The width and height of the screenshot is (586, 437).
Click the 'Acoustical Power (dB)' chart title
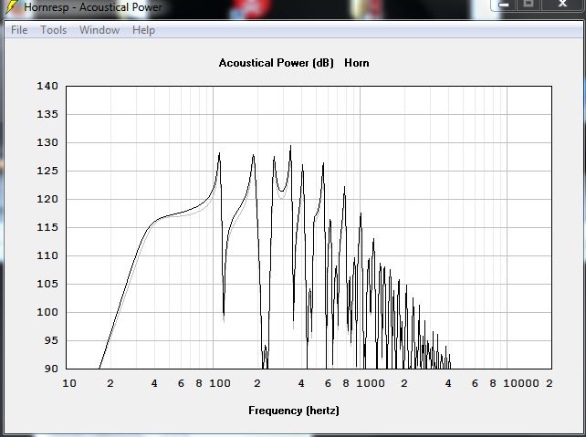click(x=277, y=63)
